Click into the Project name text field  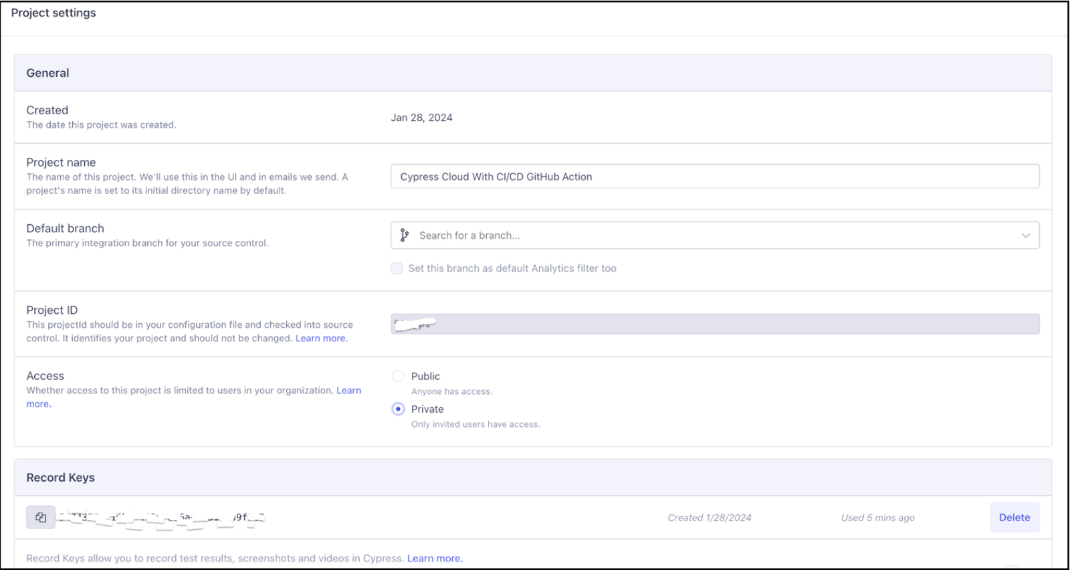point(714,177)
